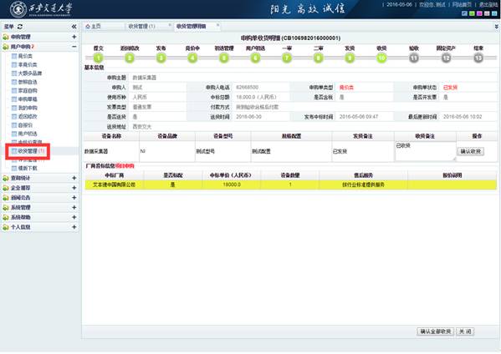Screen dimensions: 501x354
Task: Switch to the 收货管理 (1) tab
Action: (142, 27)
